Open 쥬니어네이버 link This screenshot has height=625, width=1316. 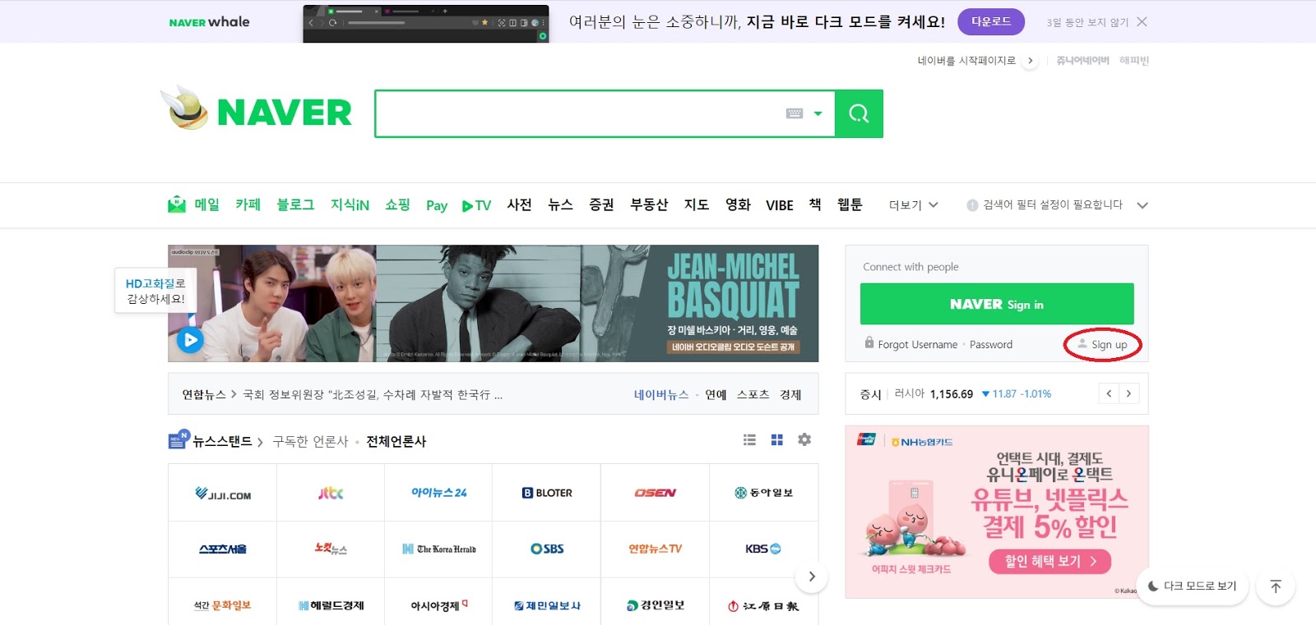click(1082, 61)
